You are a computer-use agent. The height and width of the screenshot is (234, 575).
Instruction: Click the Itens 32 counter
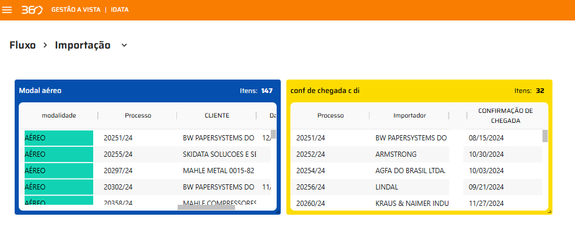point(529,91)
